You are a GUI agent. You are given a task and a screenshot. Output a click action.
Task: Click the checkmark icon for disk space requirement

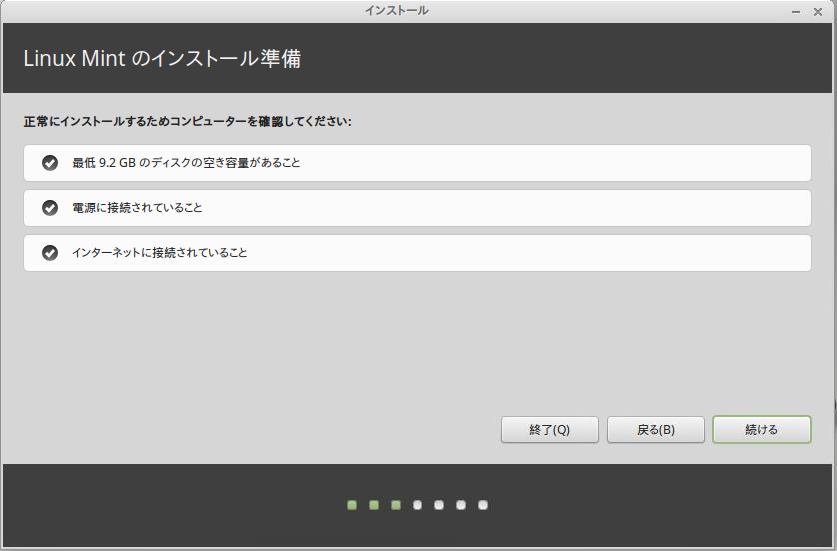50,163
